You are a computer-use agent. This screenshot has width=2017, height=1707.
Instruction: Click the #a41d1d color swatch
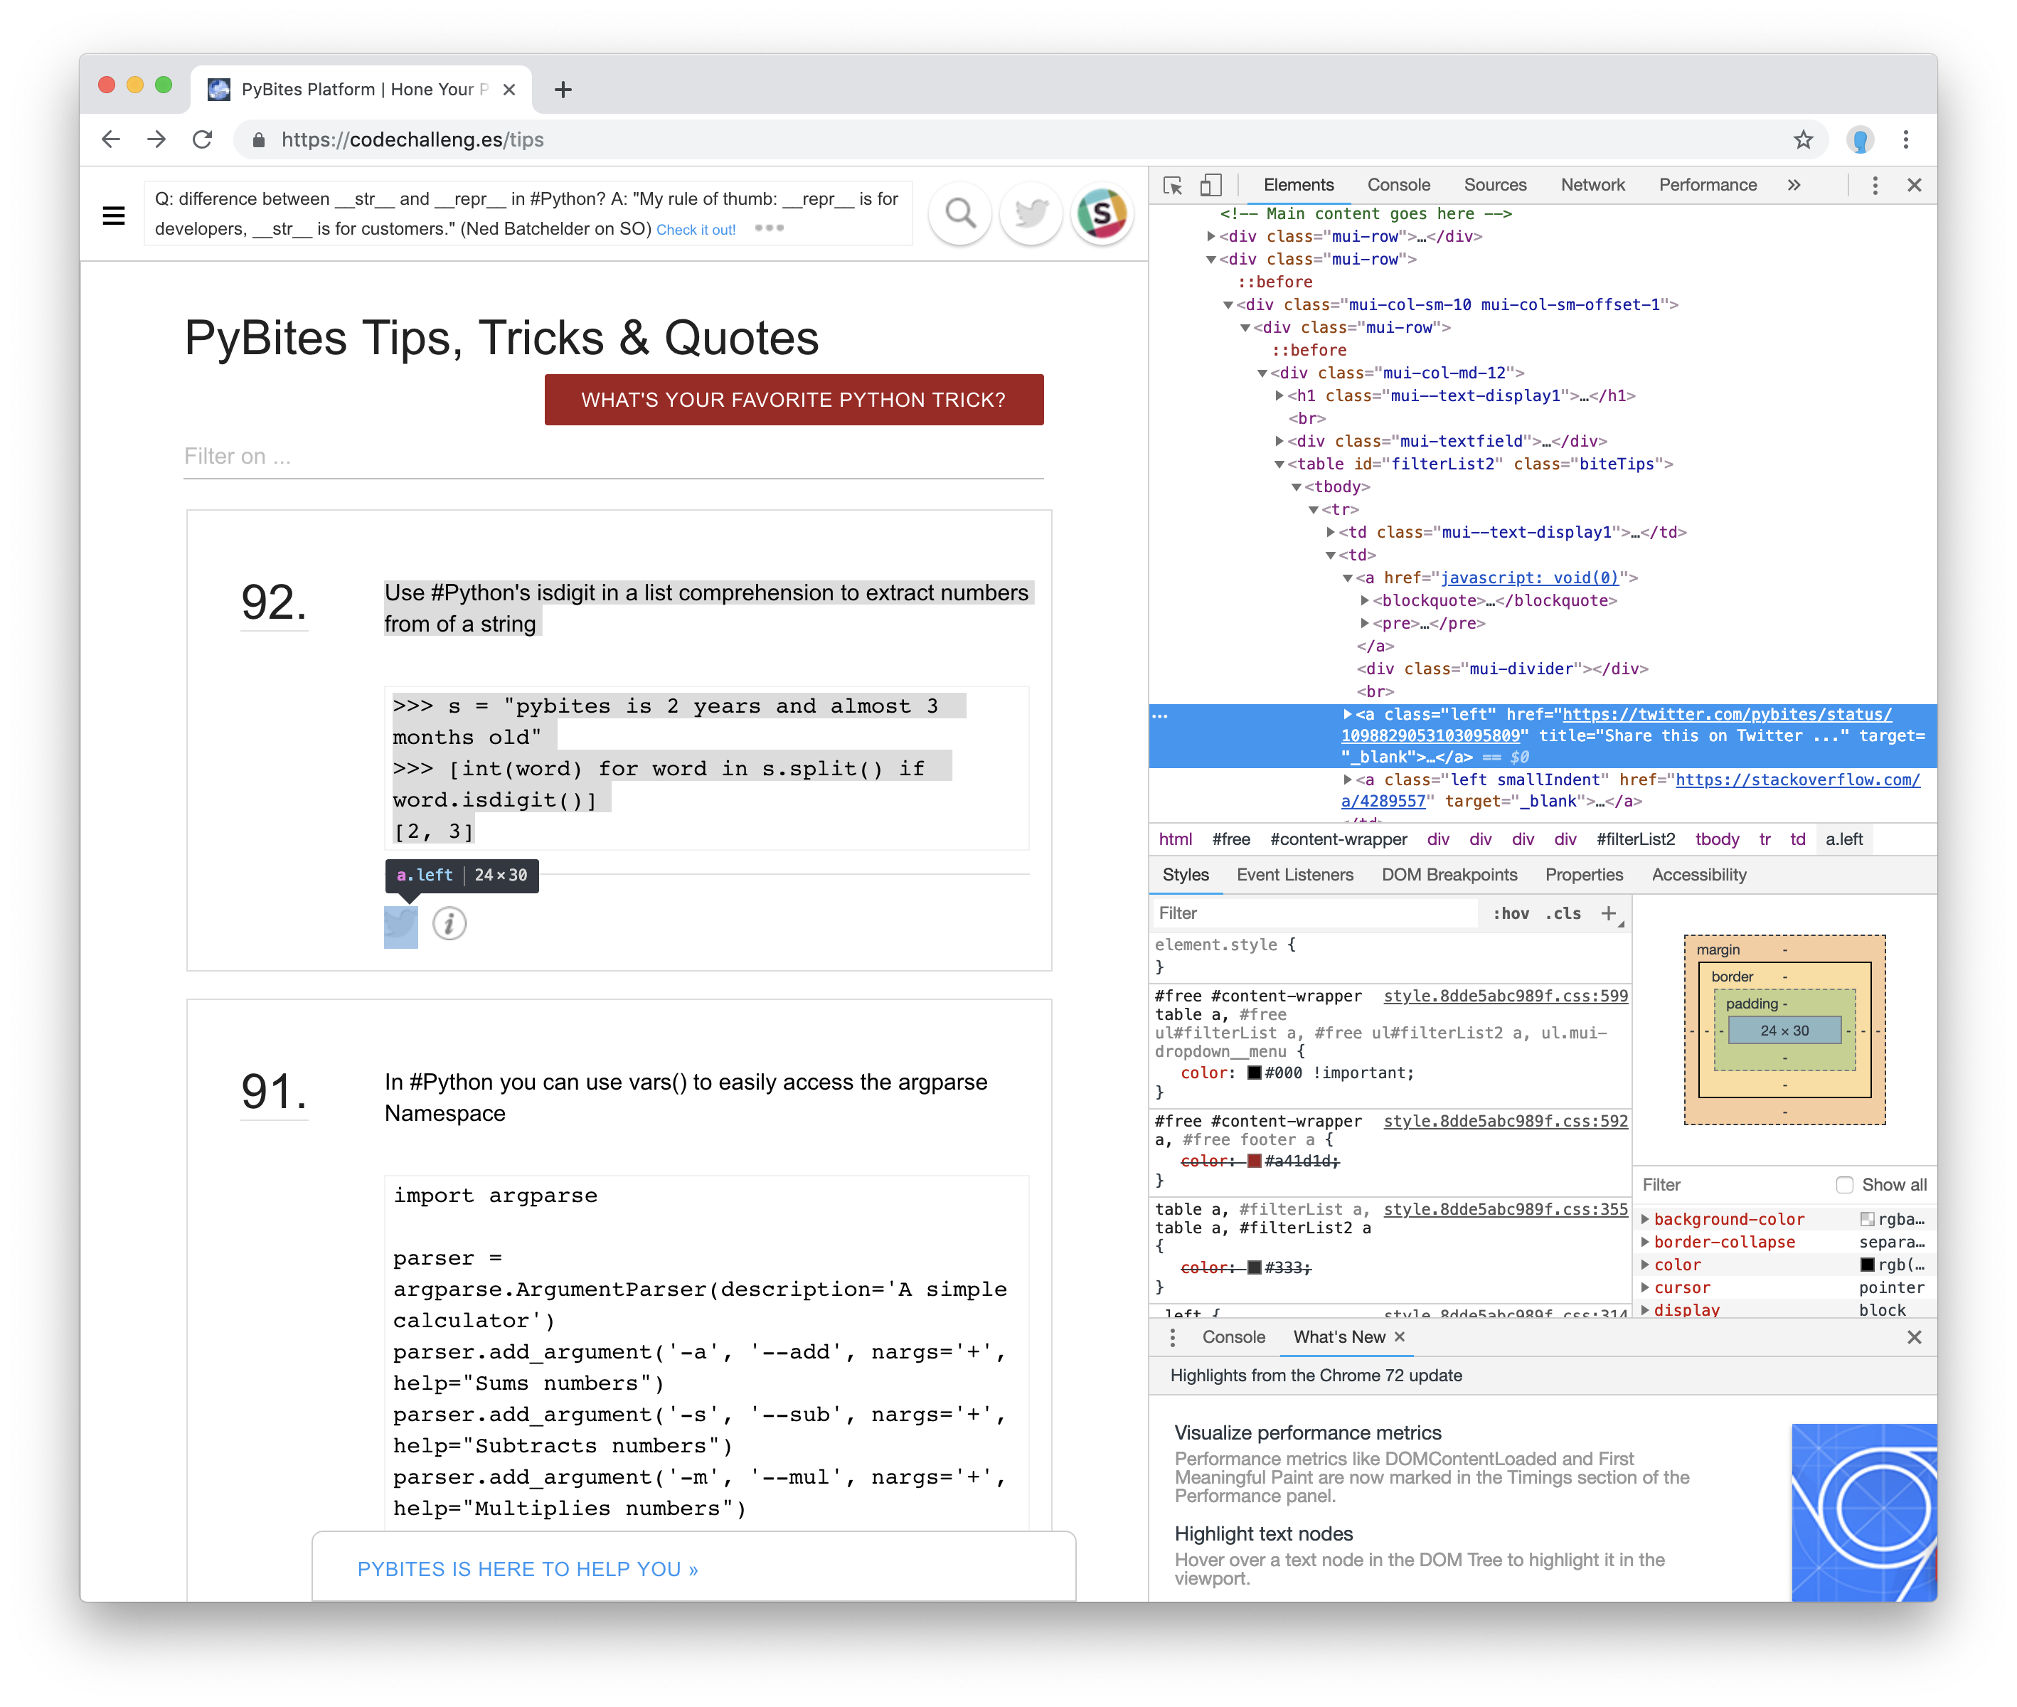[1255, 1161]
